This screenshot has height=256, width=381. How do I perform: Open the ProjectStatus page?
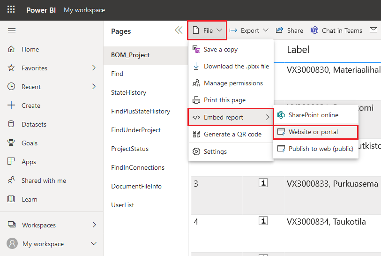pyautogui.click(x=130, y=149)
